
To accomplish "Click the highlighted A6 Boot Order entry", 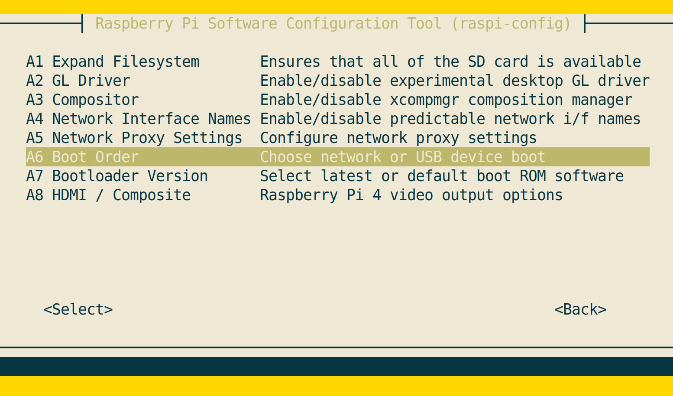I will point(82,157).
